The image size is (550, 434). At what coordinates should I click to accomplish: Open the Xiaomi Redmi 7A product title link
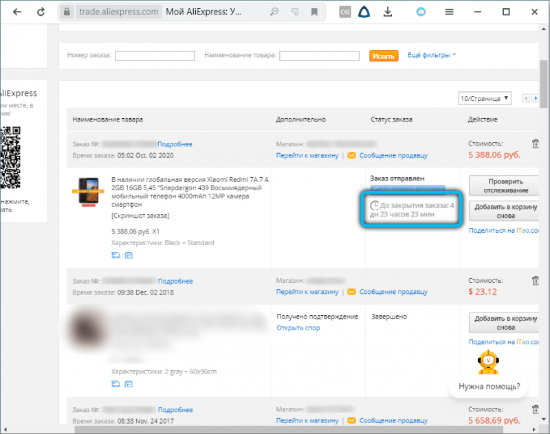click(190, 192)
